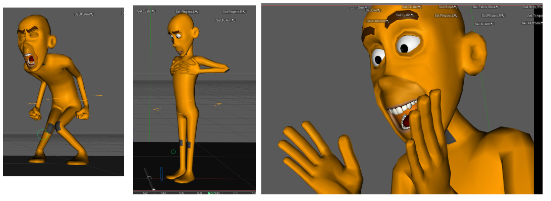Select Sel.IK.Arm tag in the screaming-pose viewport

pyautogui.click(x=84, y=15)
